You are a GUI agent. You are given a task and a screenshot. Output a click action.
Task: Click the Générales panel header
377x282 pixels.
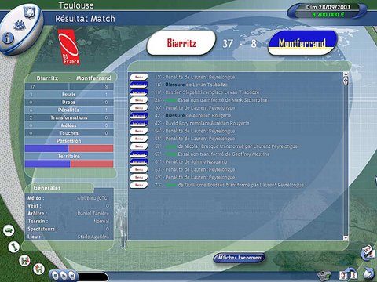tap(59, 188)
